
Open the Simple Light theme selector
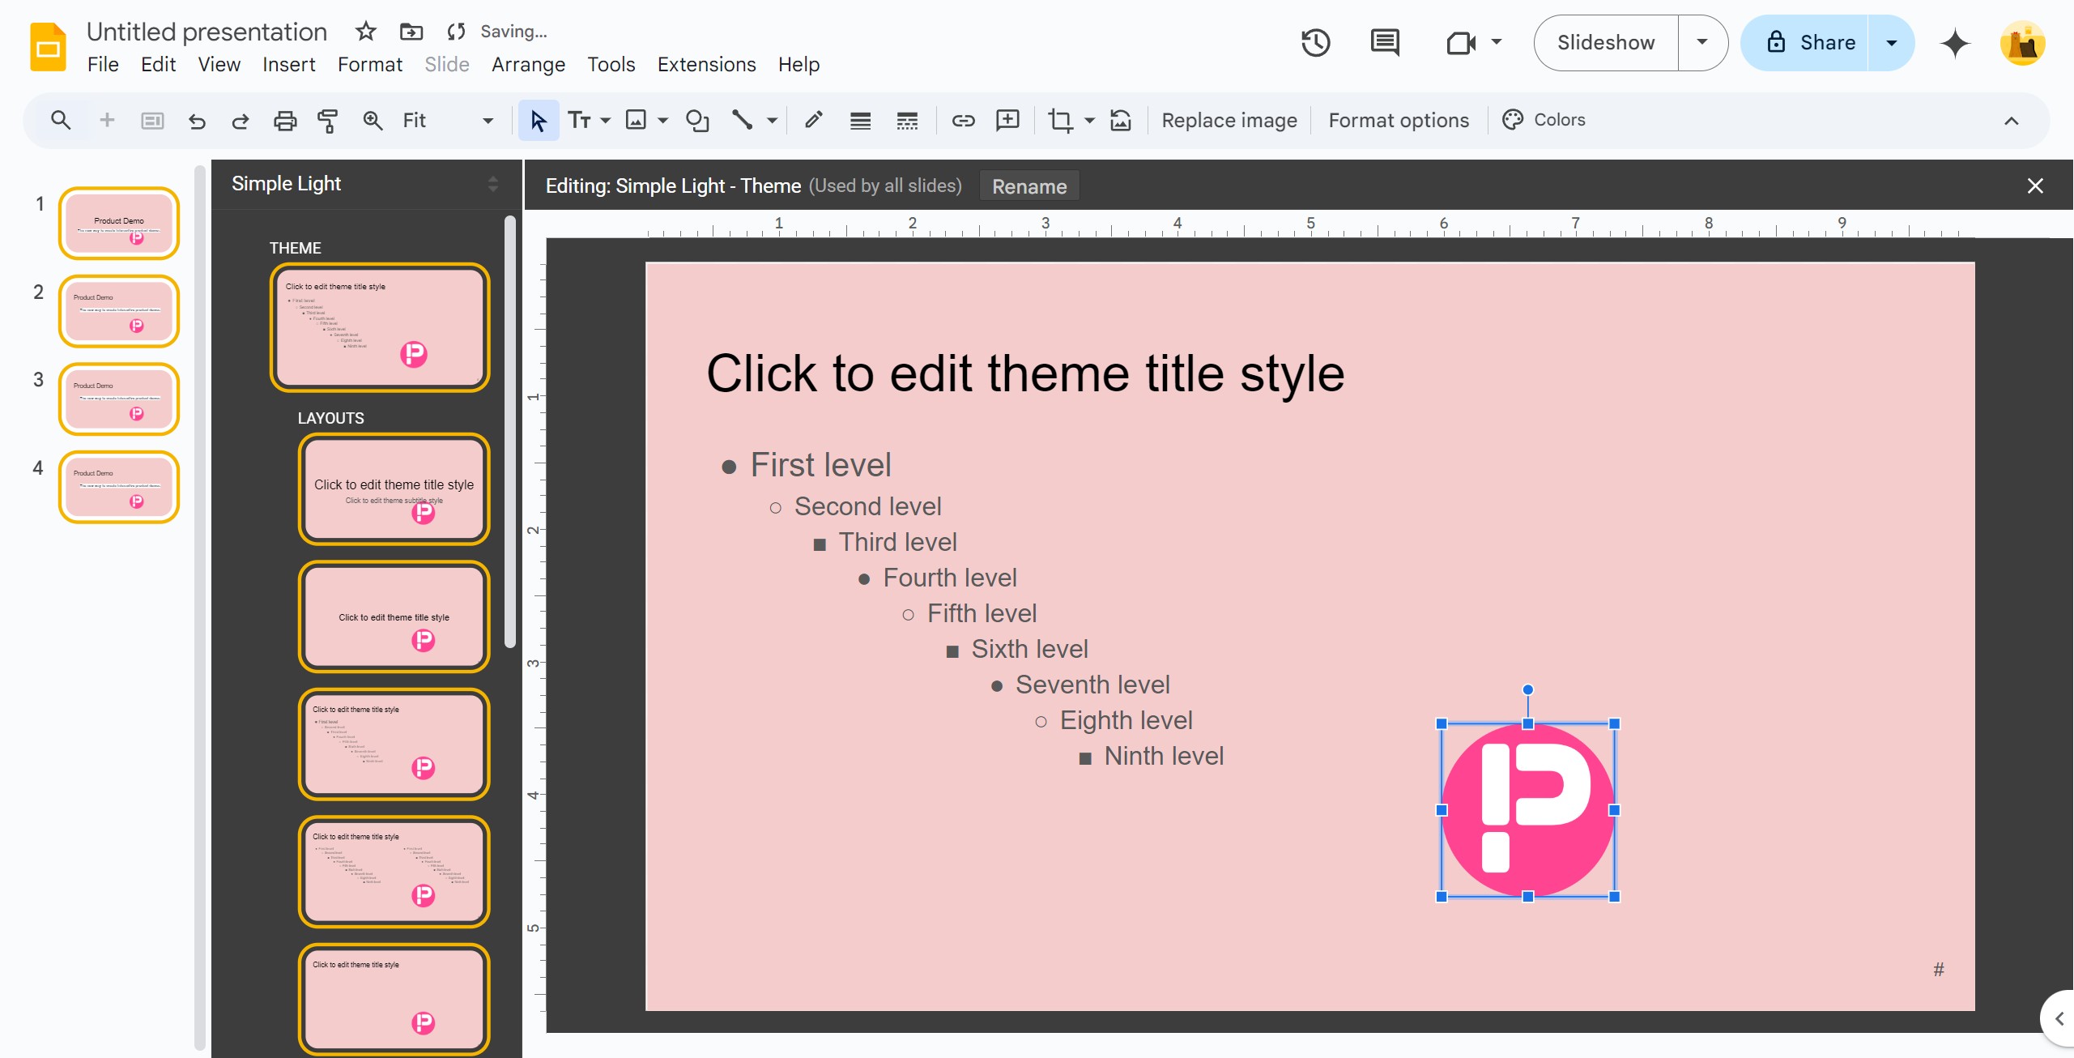click(x=365, y=184)
